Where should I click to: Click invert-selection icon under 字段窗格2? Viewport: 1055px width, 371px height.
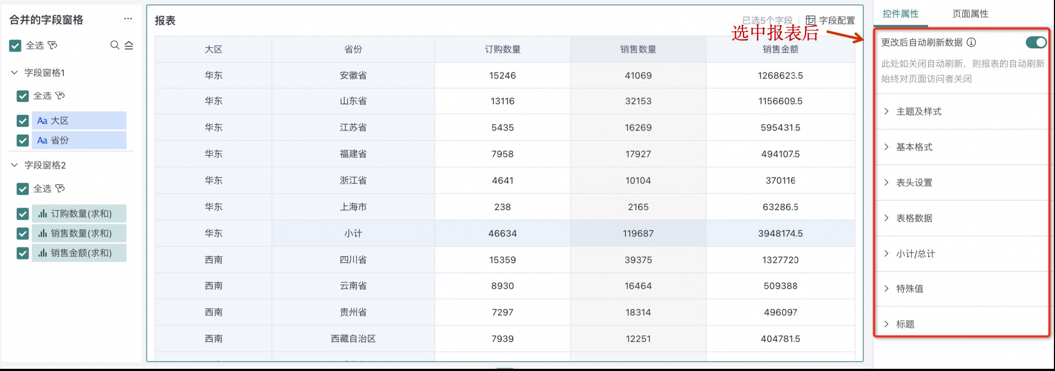coord(60,188)
